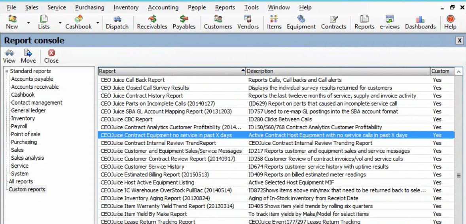This screenshot has width=466, height=224.
Task: Open Receivables from the toolbar
Action: 152,22
